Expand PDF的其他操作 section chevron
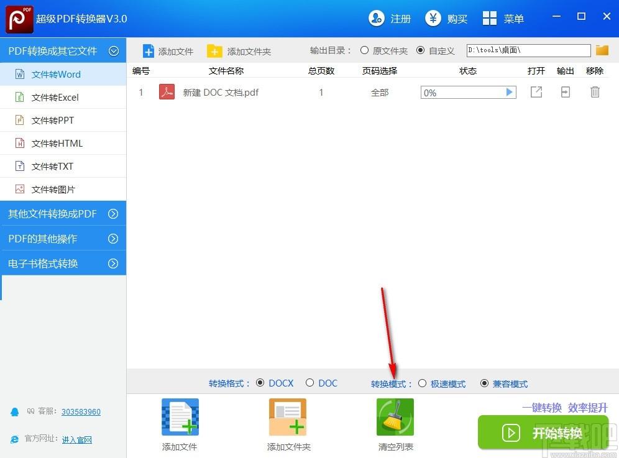 [113, 239]
